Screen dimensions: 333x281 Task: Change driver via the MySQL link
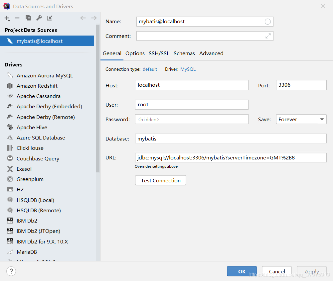[x=188, y=69]
